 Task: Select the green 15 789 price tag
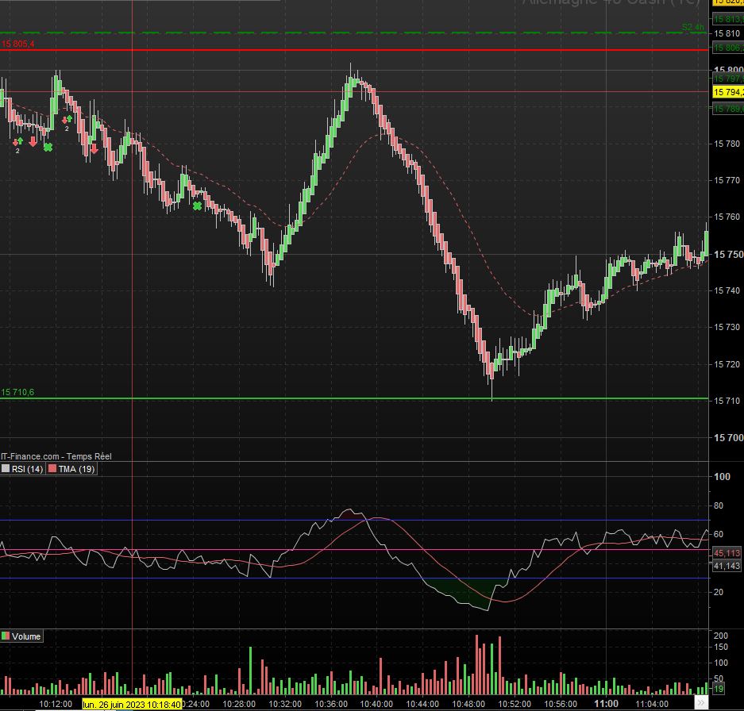(x=728, y=109)
